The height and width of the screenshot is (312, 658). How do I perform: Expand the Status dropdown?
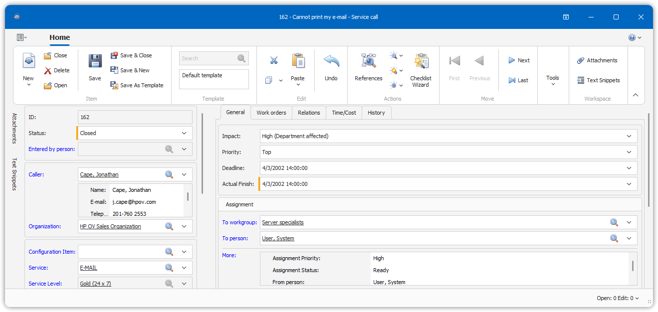point(184,133)
